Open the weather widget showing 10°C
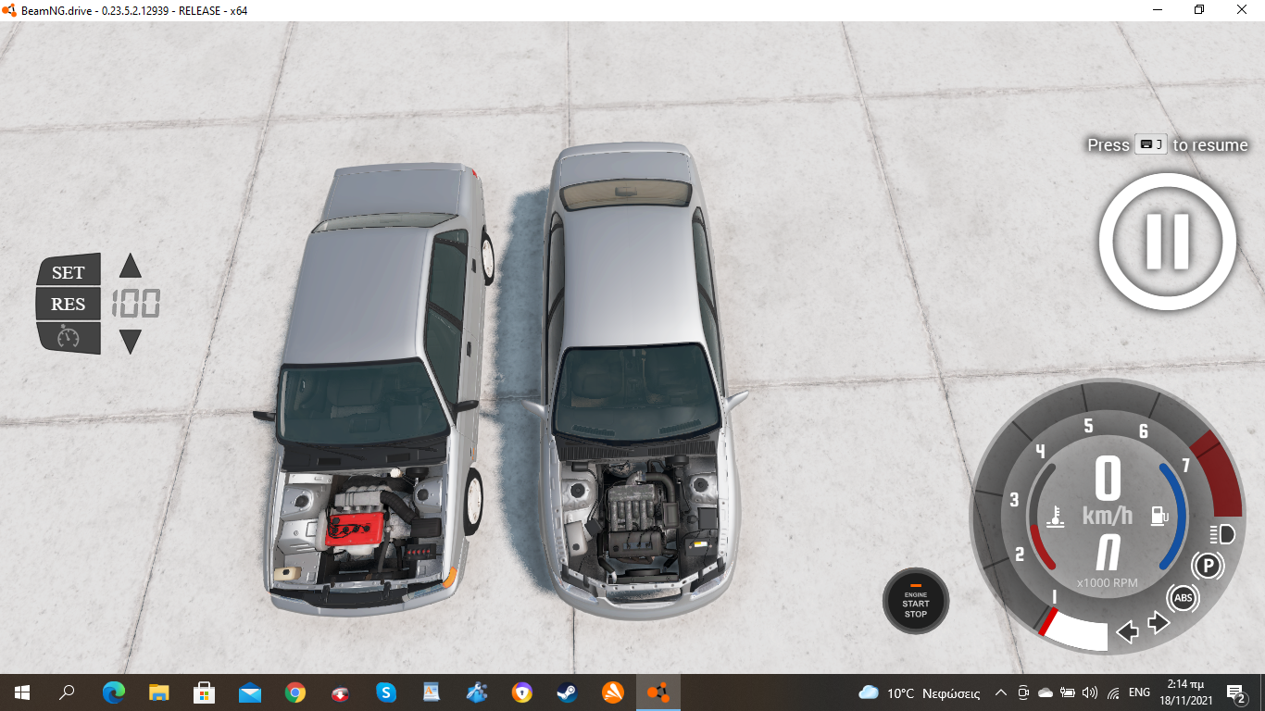This screenshot has width=1265, height=711. pyautogui.click(x=920, y=692)
